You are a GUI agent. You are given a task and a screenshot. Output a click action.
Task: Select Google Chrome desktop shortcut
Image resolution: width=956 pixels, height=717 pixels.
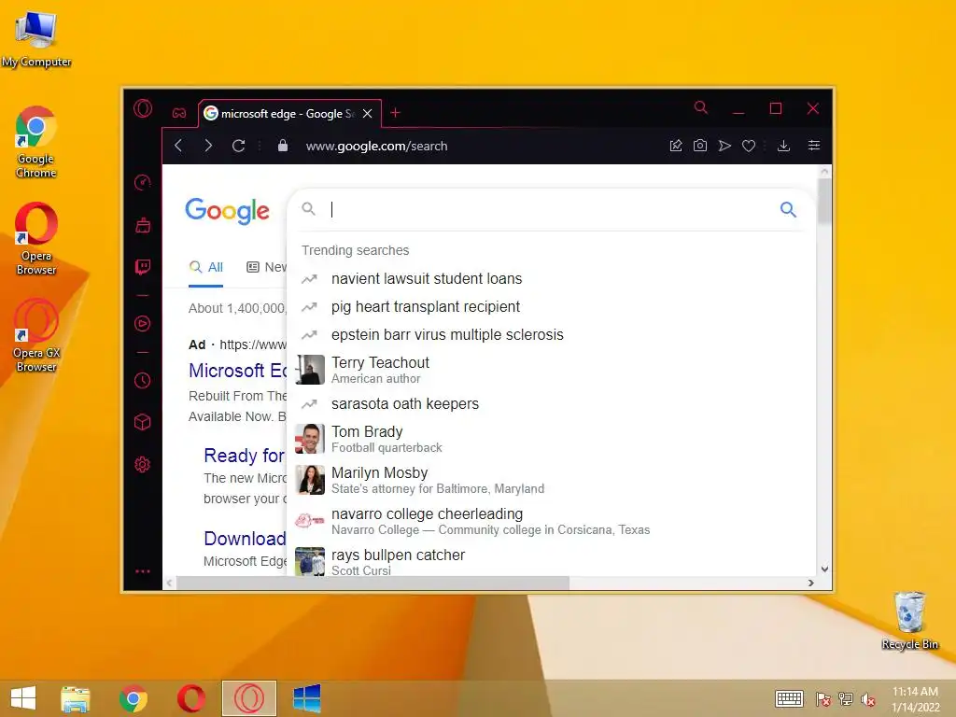coord(36,142)
